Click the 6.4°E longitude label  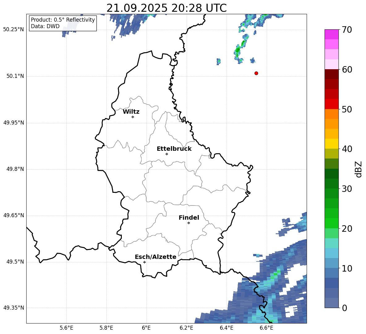226,328
